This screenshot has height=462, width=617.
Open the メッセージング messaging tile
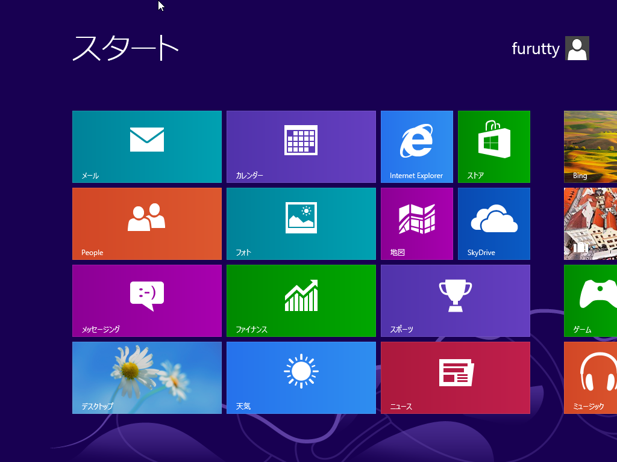coord(147,301)
